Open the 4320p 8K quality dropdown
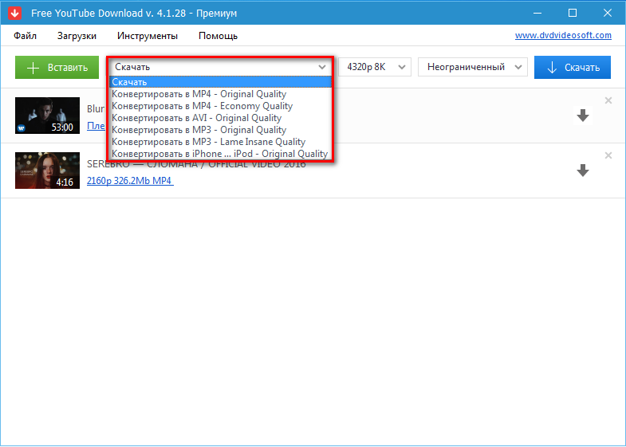This screenshot has width=626, height=447. pyautogui.click(x=374, y=67)
